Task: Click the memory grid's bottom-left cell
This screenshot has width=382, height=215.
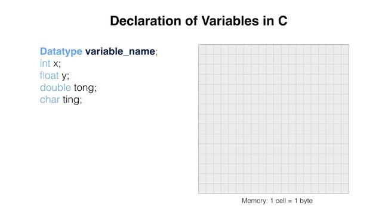Action: (202, 189)
